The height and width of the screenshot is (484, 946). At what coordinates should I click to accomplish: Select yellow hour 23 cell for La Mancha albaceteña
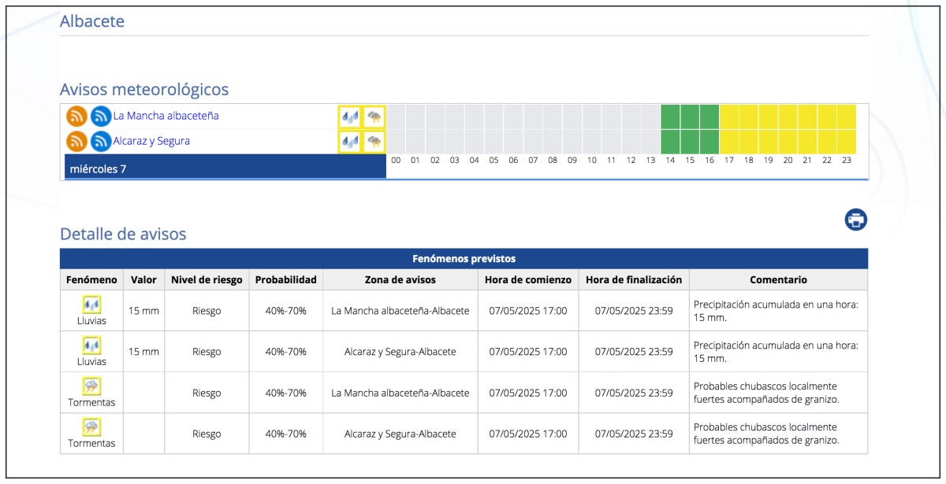[x=847, y=116]
